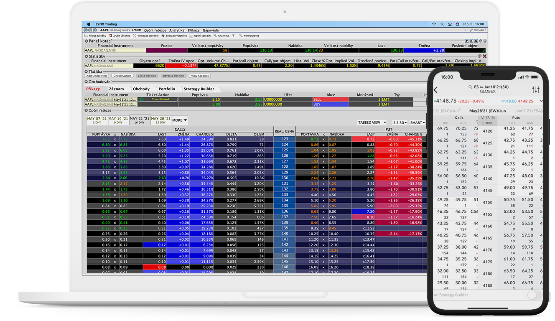Open the LYNX menu
The image size is (555, 321).
click(137, 30)
